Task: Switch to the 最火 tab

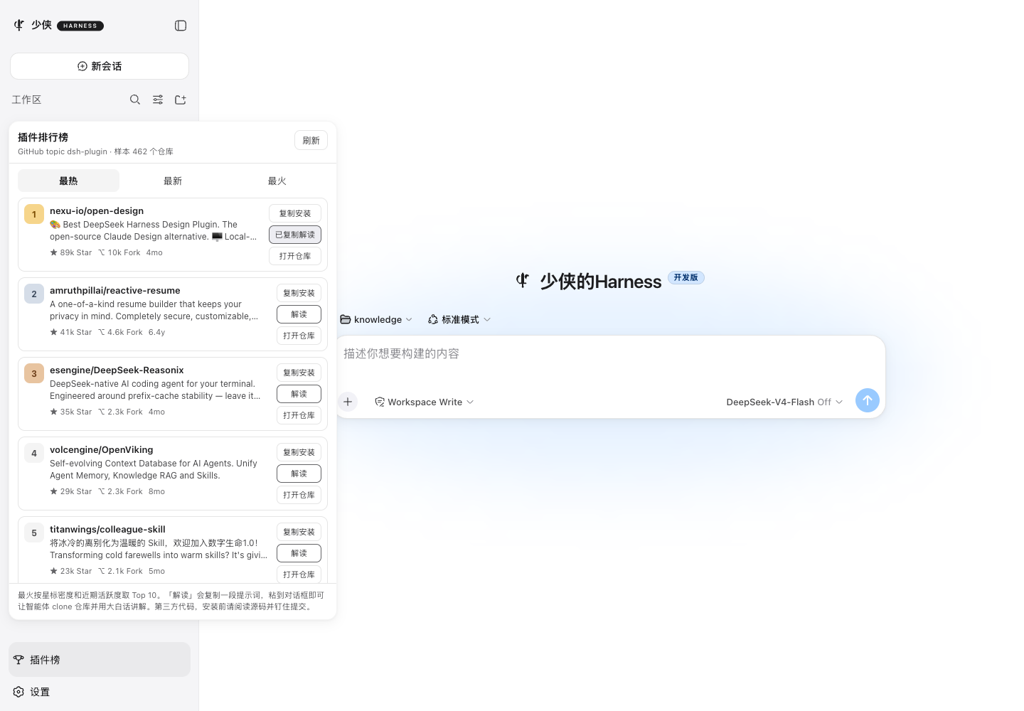Action: pyautogui.click(x=277, y=181)
